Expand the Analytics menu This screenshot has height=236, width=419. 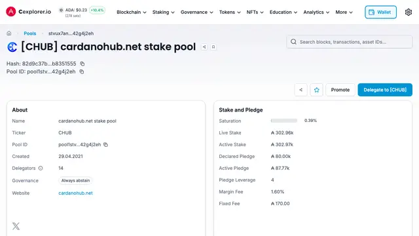[316, 12]
